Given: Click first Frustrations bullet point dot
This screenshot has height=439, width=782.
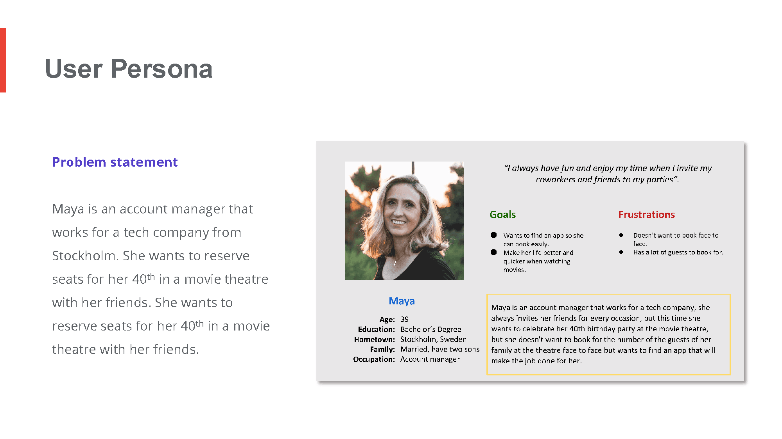Looking at the screenshot, I should 621,235.
